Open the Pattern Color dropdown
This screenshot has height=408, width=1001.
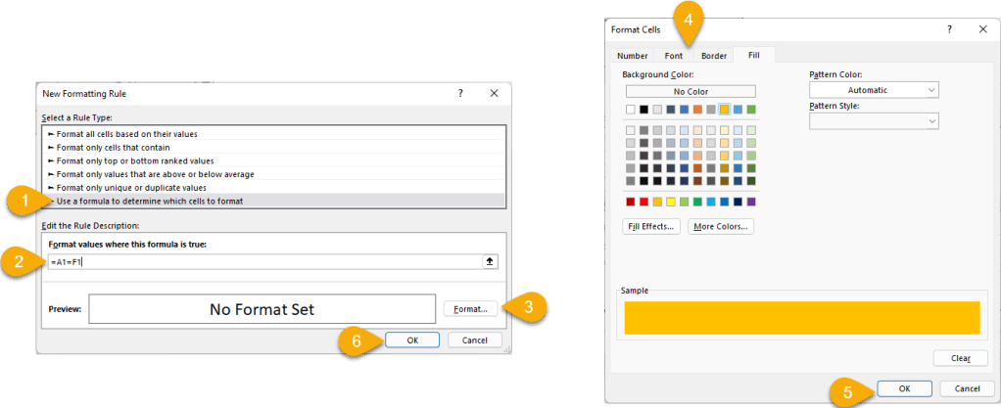pos(874,90)
